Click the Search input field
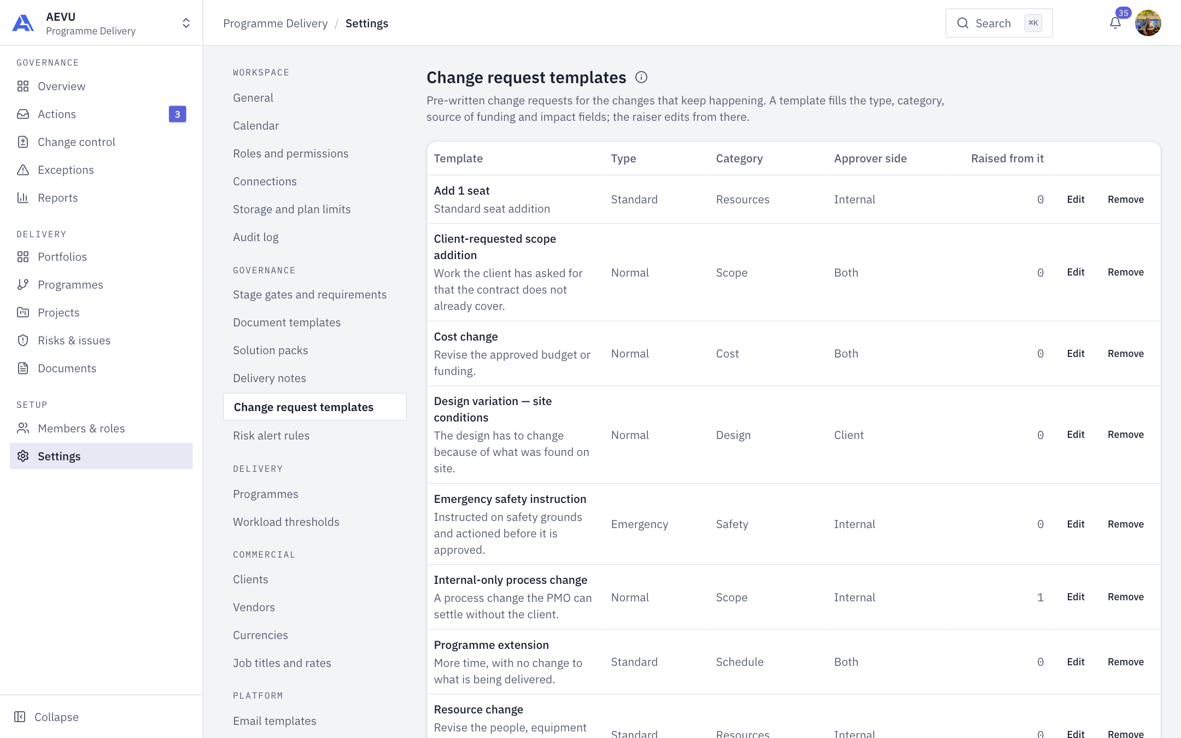The height and width of the screenshot is (738, 1181). click(999, 23)
